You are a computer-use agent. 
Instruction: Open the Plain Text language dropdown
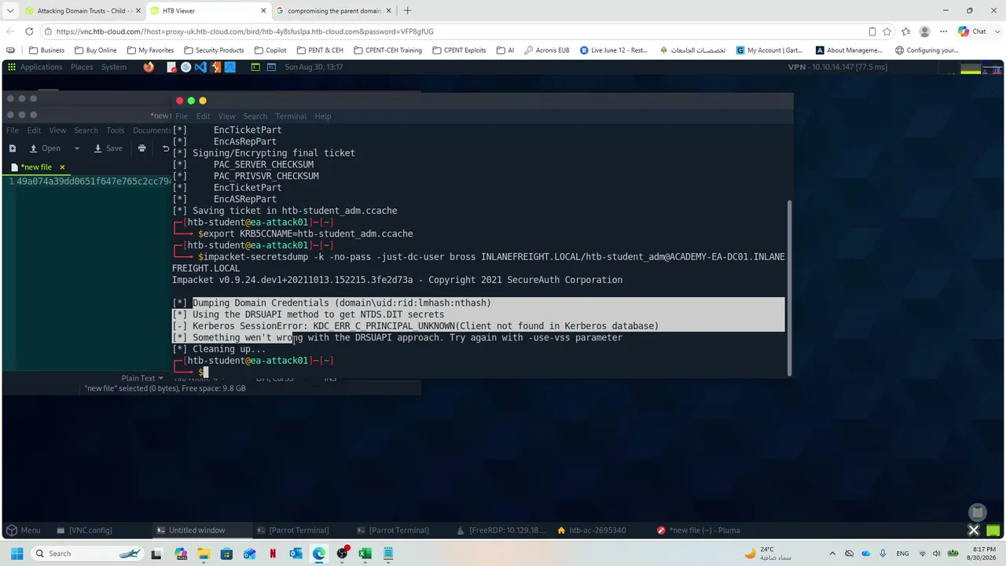pyautogui.click(x=142, y=378)
